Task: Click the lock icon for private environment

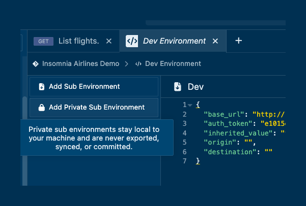Action: 42,108
